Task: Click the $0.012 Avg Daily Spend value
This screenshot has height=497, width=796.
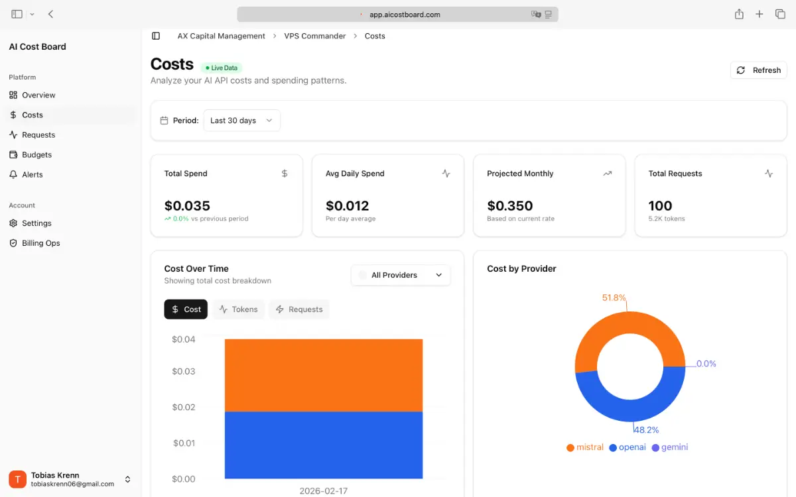Action: coord(348,206)
